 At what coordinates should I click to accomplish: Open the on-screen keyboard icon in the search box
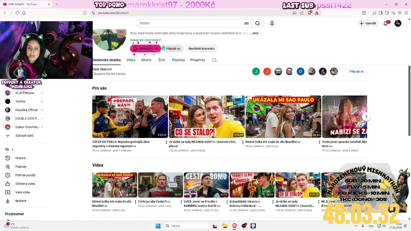point(246,23)
